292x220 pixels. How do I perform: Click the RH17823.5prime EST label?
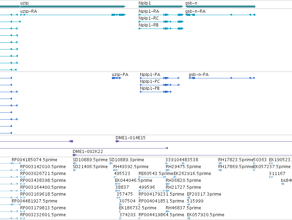236,160
